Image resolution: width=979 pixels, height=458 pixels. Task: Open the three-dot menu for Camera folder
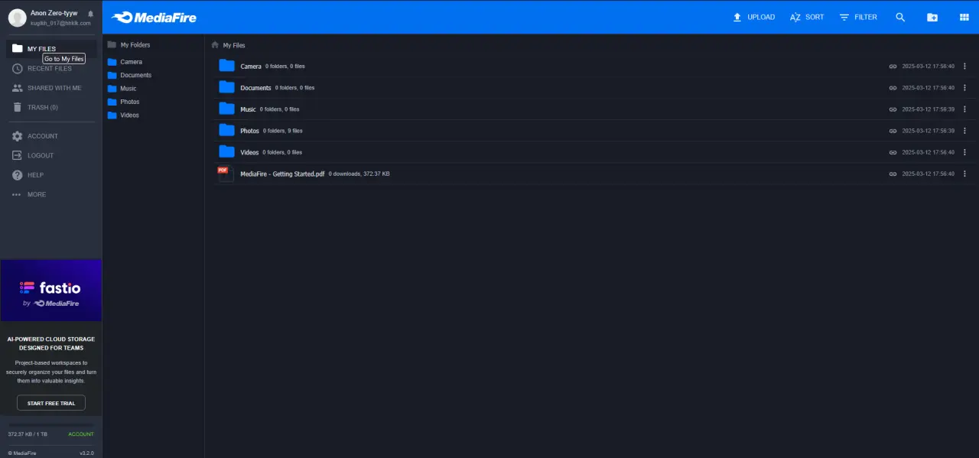(x=965, y=67)
